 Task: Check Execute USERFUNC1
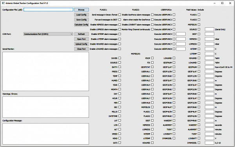pos(174,14)
